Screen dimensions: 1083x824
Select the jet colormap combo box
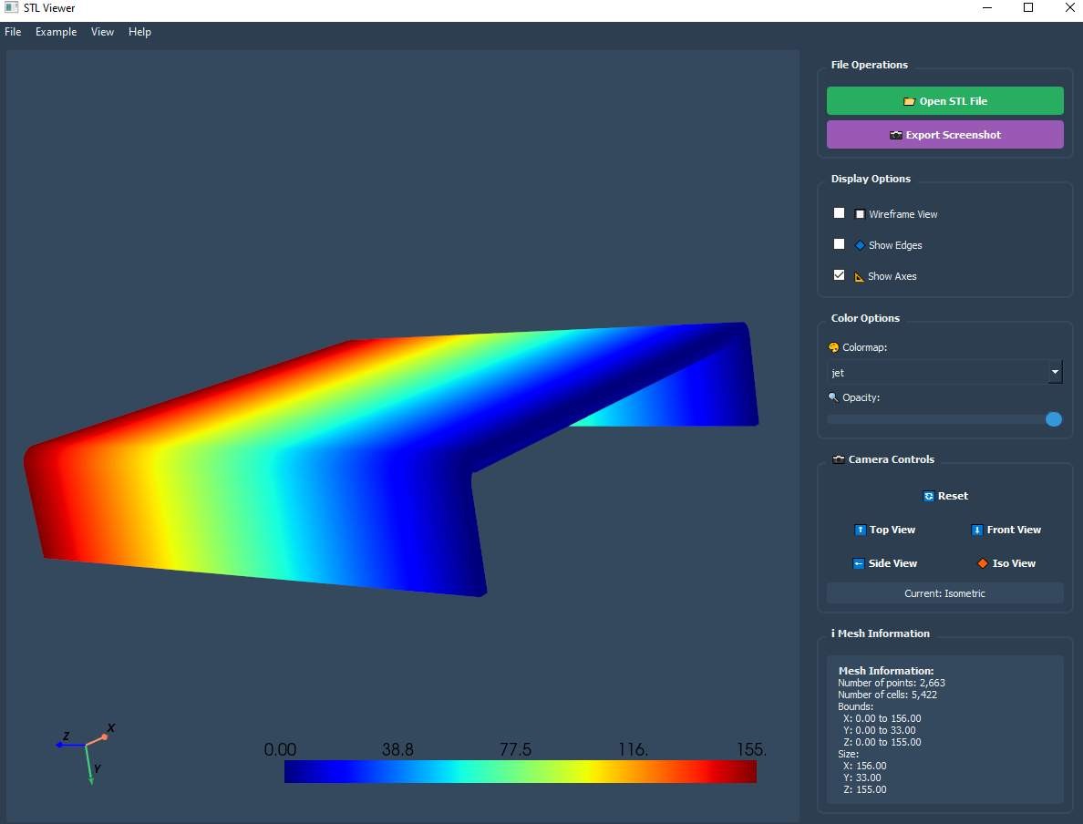[x=937, y=372]
